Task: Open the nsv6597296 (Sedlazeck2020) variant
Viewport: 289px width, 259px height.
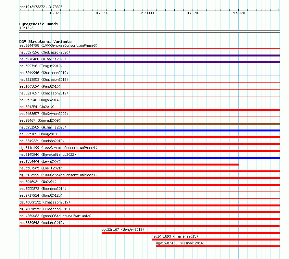Action: click(x=45, y=52)
